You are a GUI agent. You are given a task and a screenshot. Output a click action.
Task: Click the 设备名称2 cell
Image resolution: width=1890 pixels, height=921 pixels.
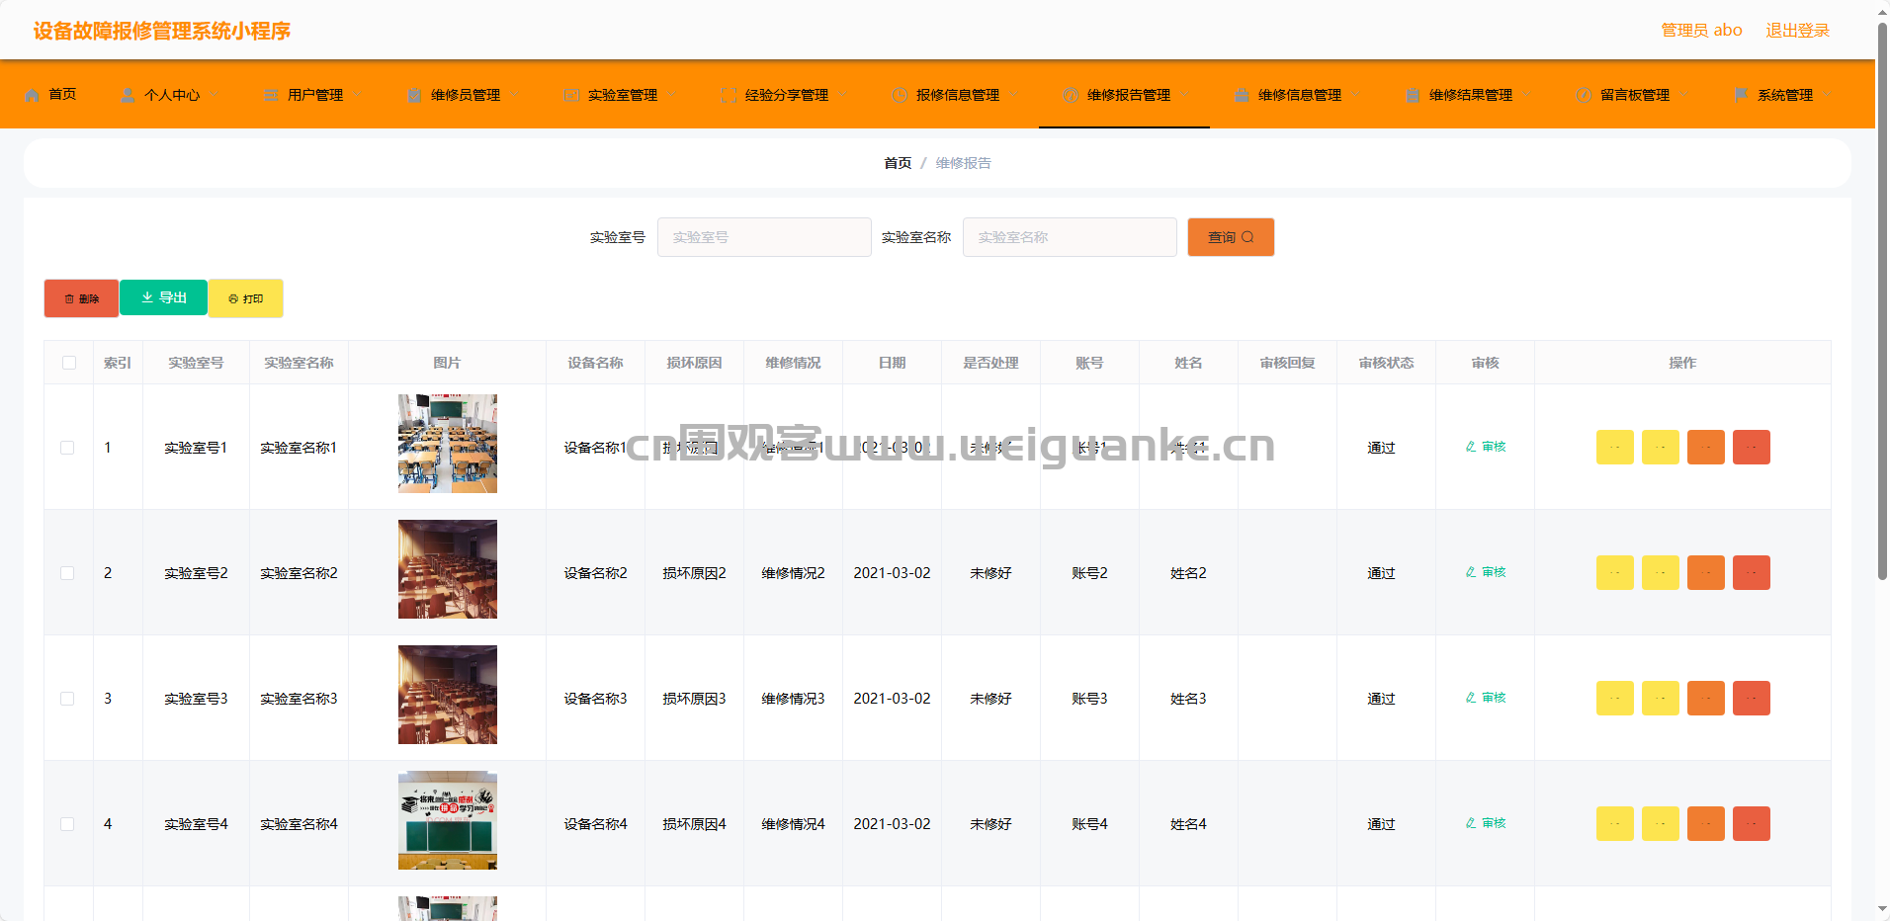point(595,573)
